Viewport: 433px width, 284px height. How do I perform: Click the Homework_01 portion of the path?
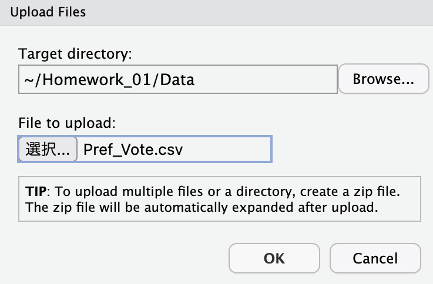pyautogui.click(x=96, y=80)
